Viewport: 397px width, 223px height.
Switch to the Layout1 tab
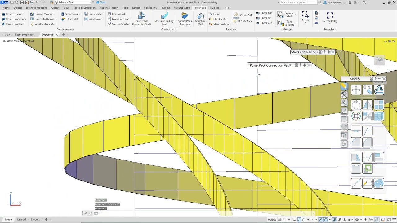21,220
